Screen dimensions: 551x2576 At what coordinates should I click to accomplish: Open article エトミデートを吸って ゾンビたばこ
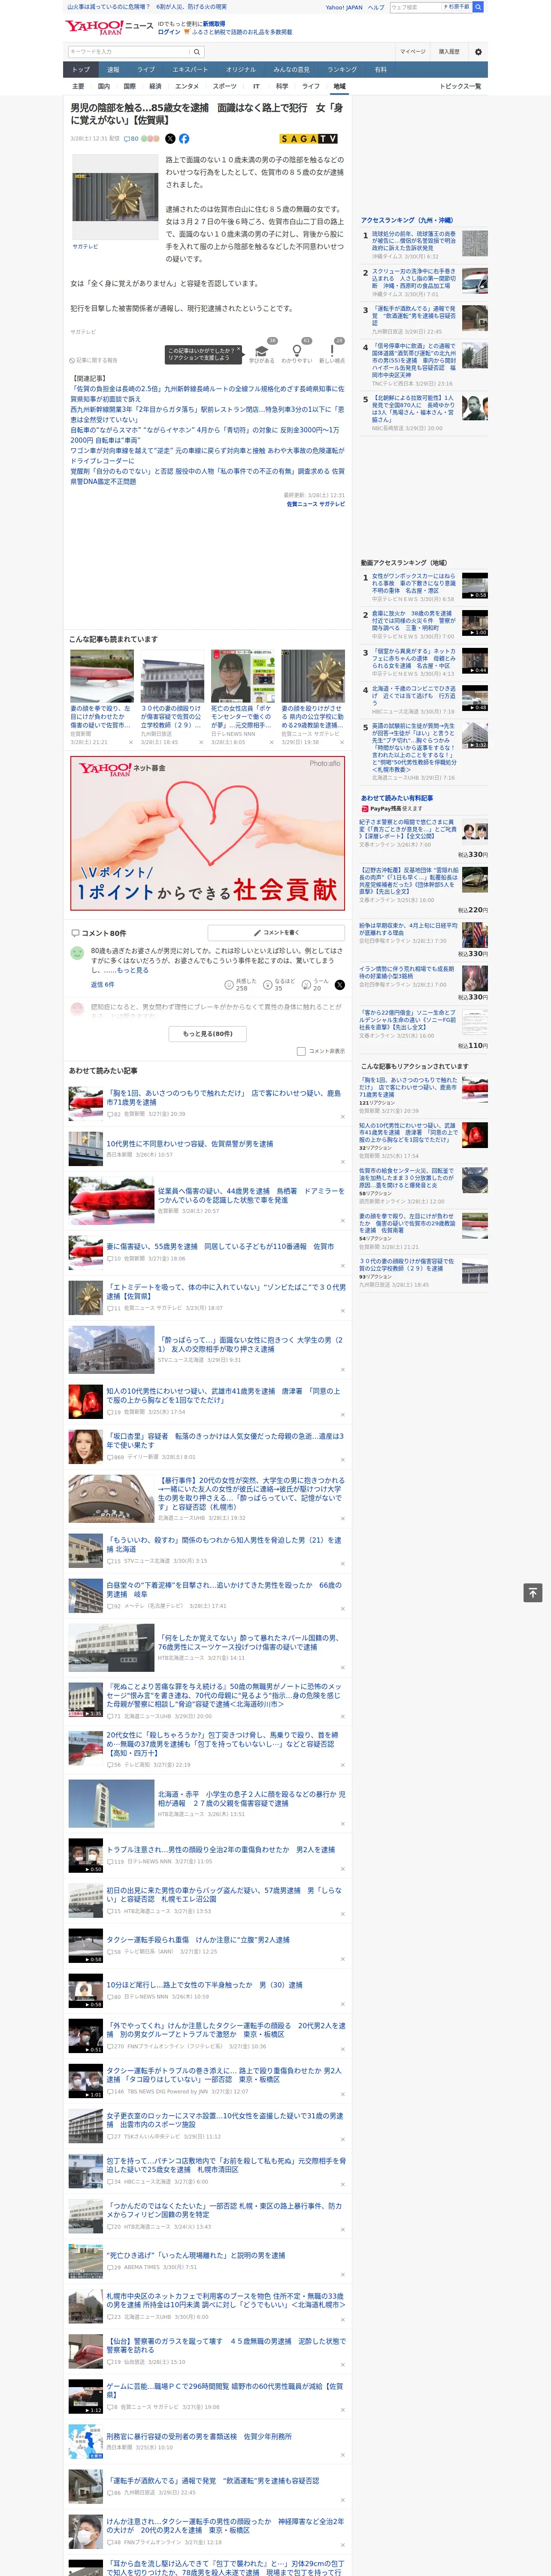(226, 1291)
